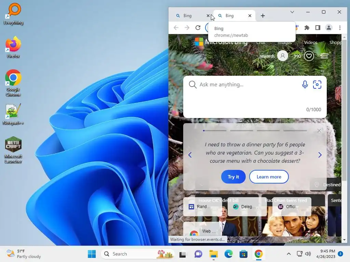The width and height of the screenshot is (350, 262).
Task: Open the Videos link on Bing
Action: pyautogui.click(x=310, y=42)
